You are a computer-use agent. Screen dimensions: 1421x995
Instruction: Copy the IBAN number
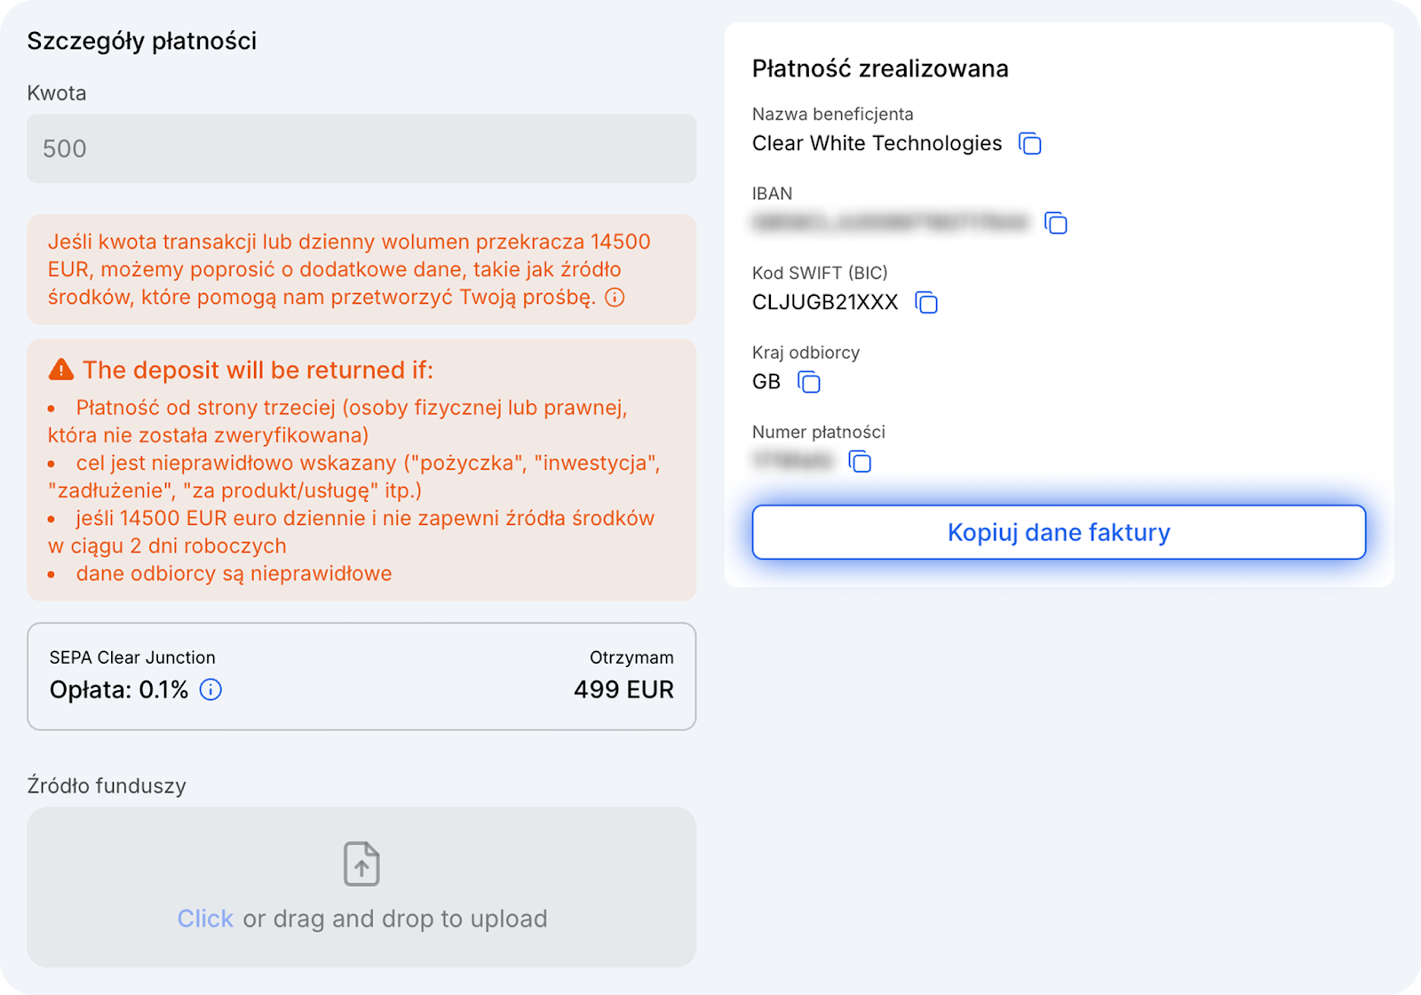1056,222
